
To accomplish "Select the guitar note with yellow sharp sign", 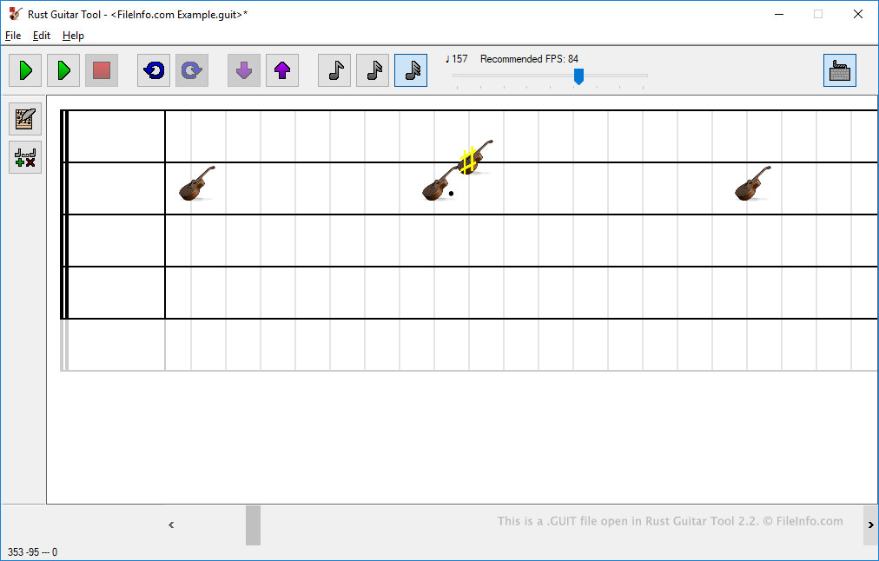I will [475, 157].
